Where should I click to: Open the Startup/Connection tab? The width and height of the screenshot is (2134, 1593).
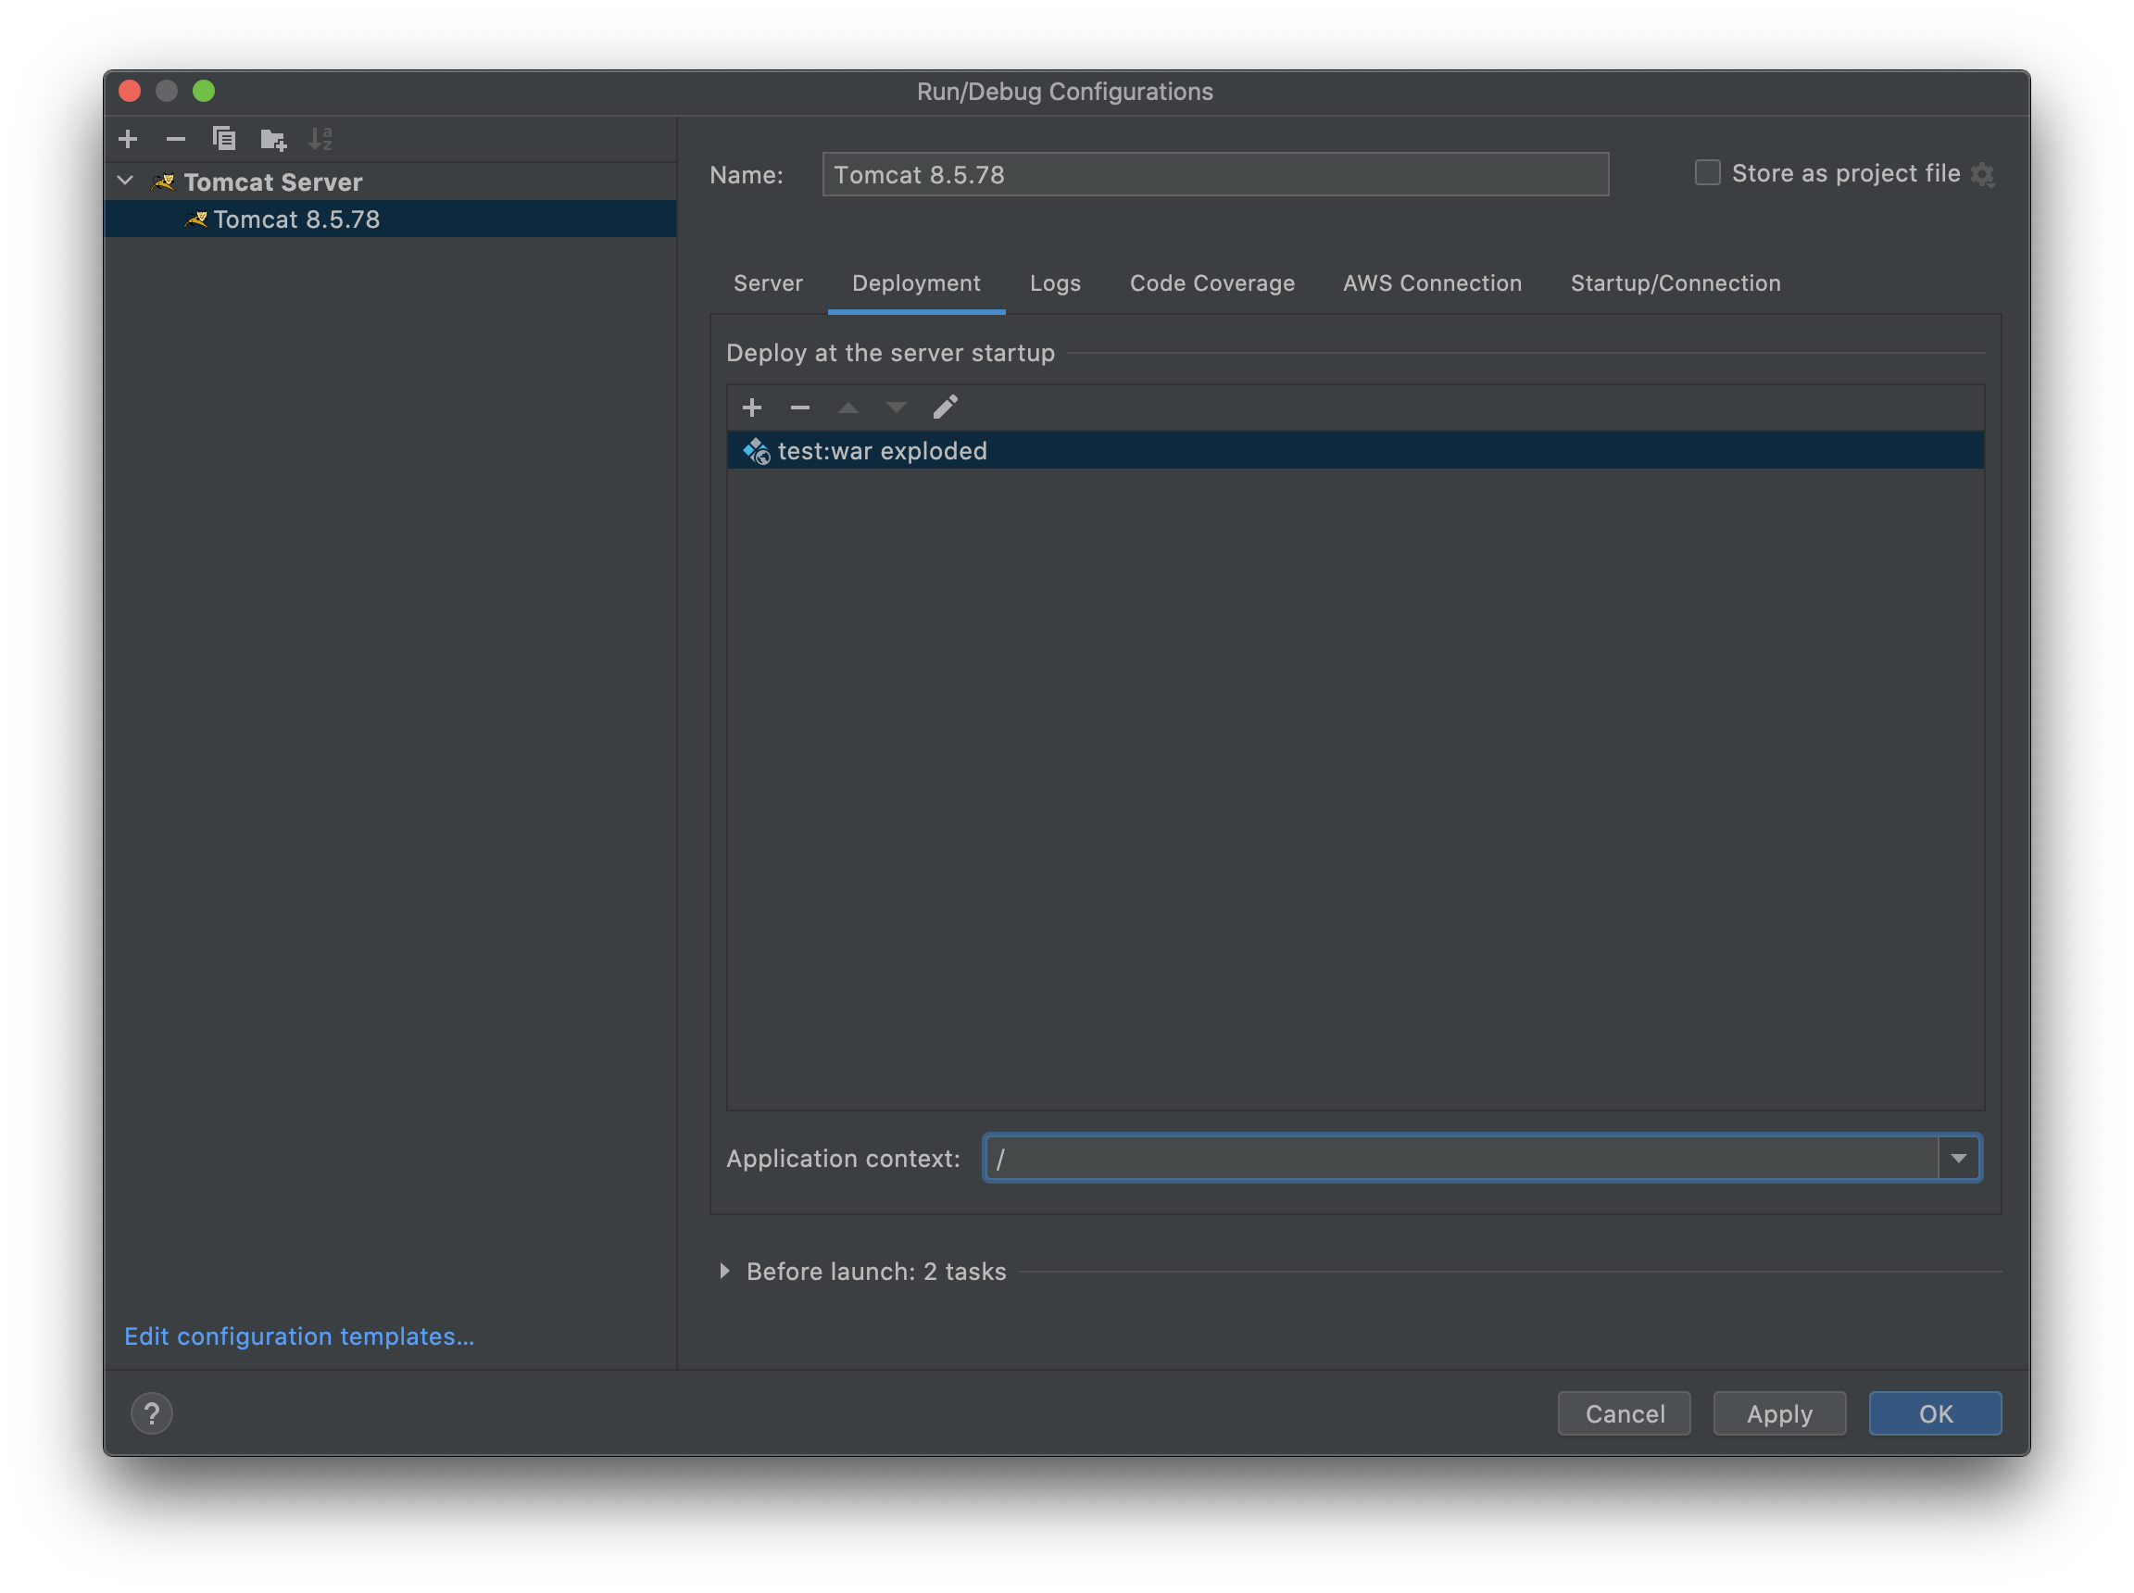tap(1675, 283)
